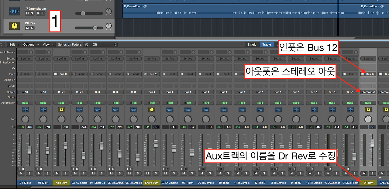Click the Setting button on 02_Kick2 strip

pos(26,59)
